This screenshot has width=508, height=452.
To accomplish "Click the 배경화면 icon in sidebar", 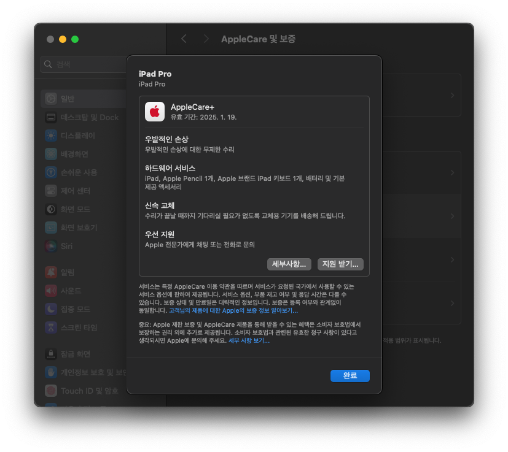I will click(51, 154).
